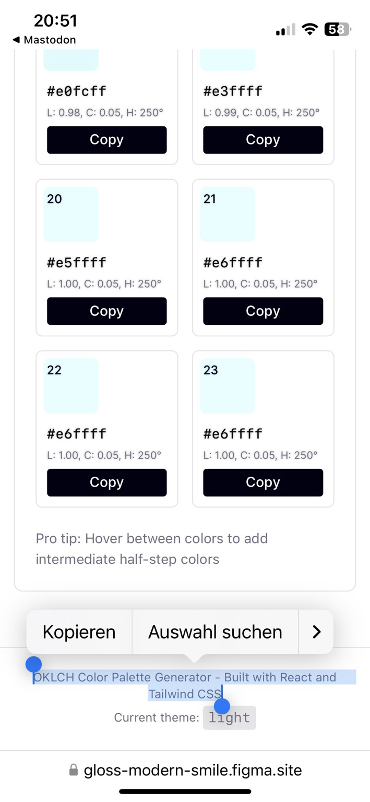Tap the battery level indicator
Viewport: 370px width, 802px height.
pyautogui.click(x=338, y=29)
